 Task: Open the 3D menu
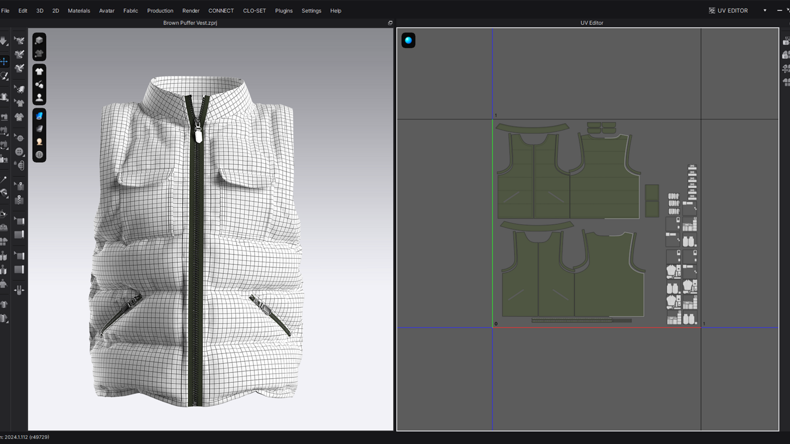point(40,11)
